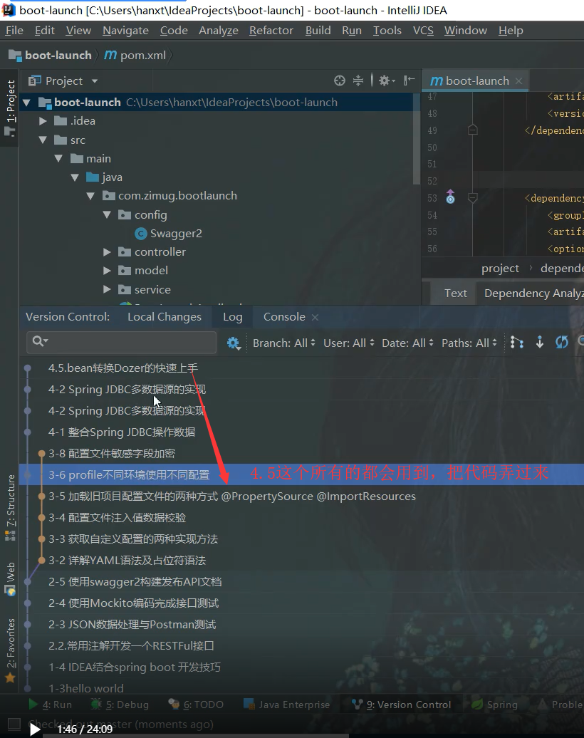
Task: Toggle the Structure side tool button
Action: click(x=10, y=508)
